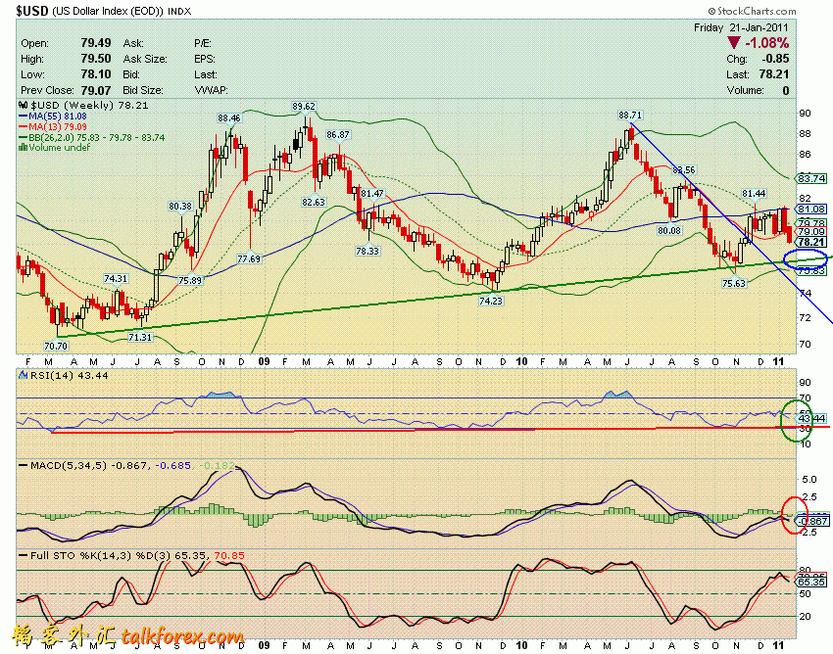This screenshot has width=833, height=654.
Task: Click the Bid Size label
Action: (143, 90)
